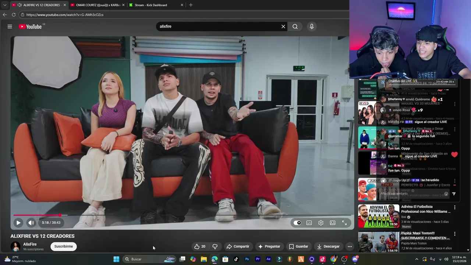The image size is (471, 265).
Task: Click the Preguntar ask button
Action: tap(269, 247)
